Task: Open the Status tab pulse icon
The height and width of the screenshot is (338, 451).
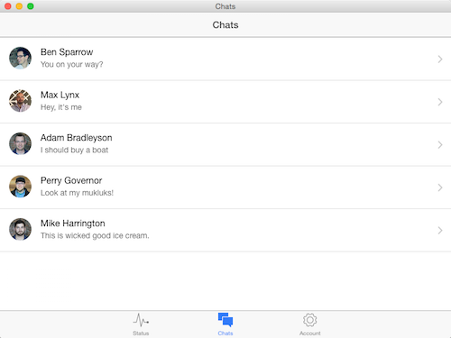Action: coord(141,320)
